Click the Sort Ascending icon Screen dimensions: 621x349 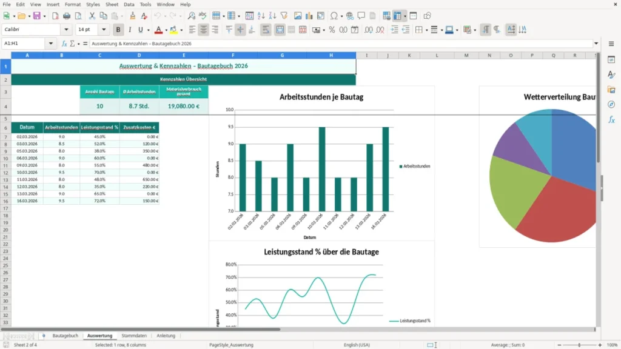[261, 16]
